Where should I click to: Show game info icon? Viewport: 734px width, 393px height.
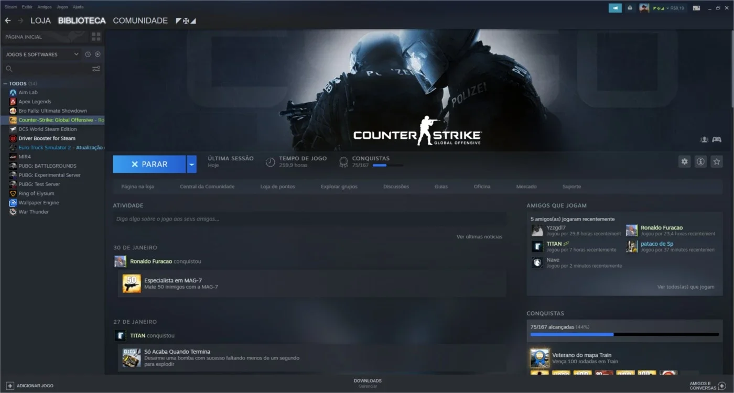point(700,161)
